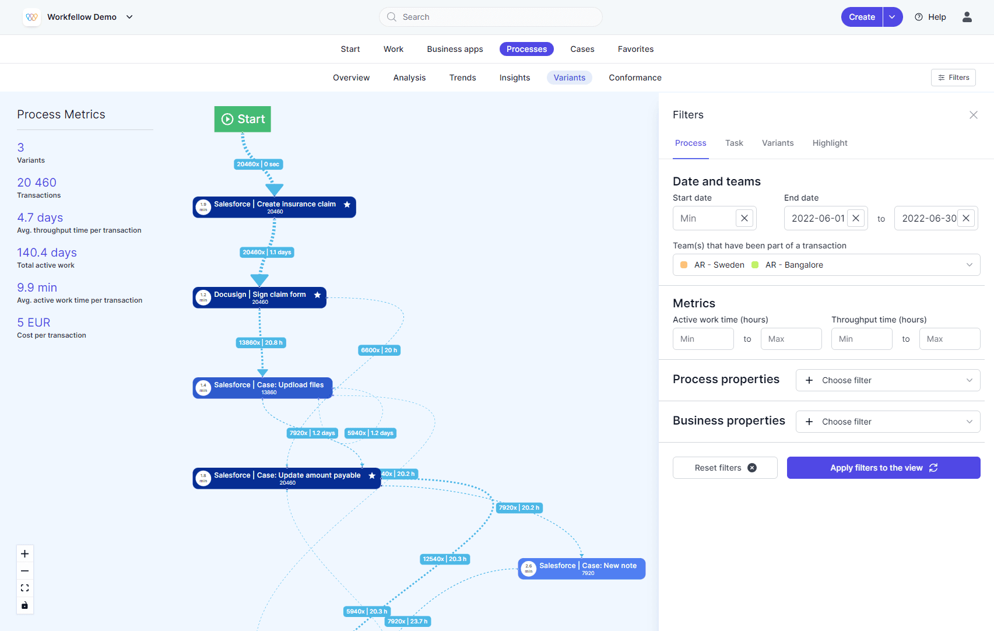Select Case: Updload files node
Viewport: 994px width, 631px height.
(262, 388)
